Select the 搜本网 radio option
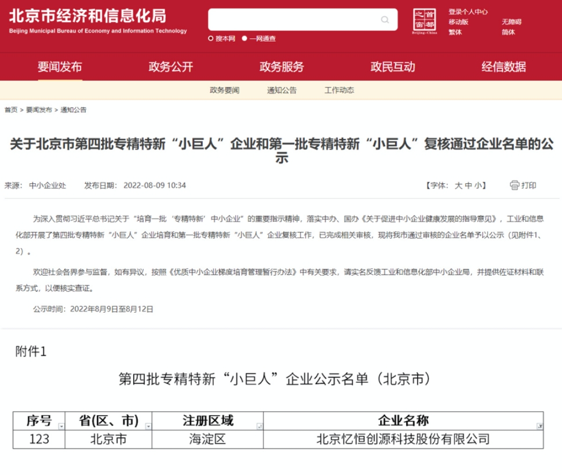562x475 pixels. coord(211,38)
